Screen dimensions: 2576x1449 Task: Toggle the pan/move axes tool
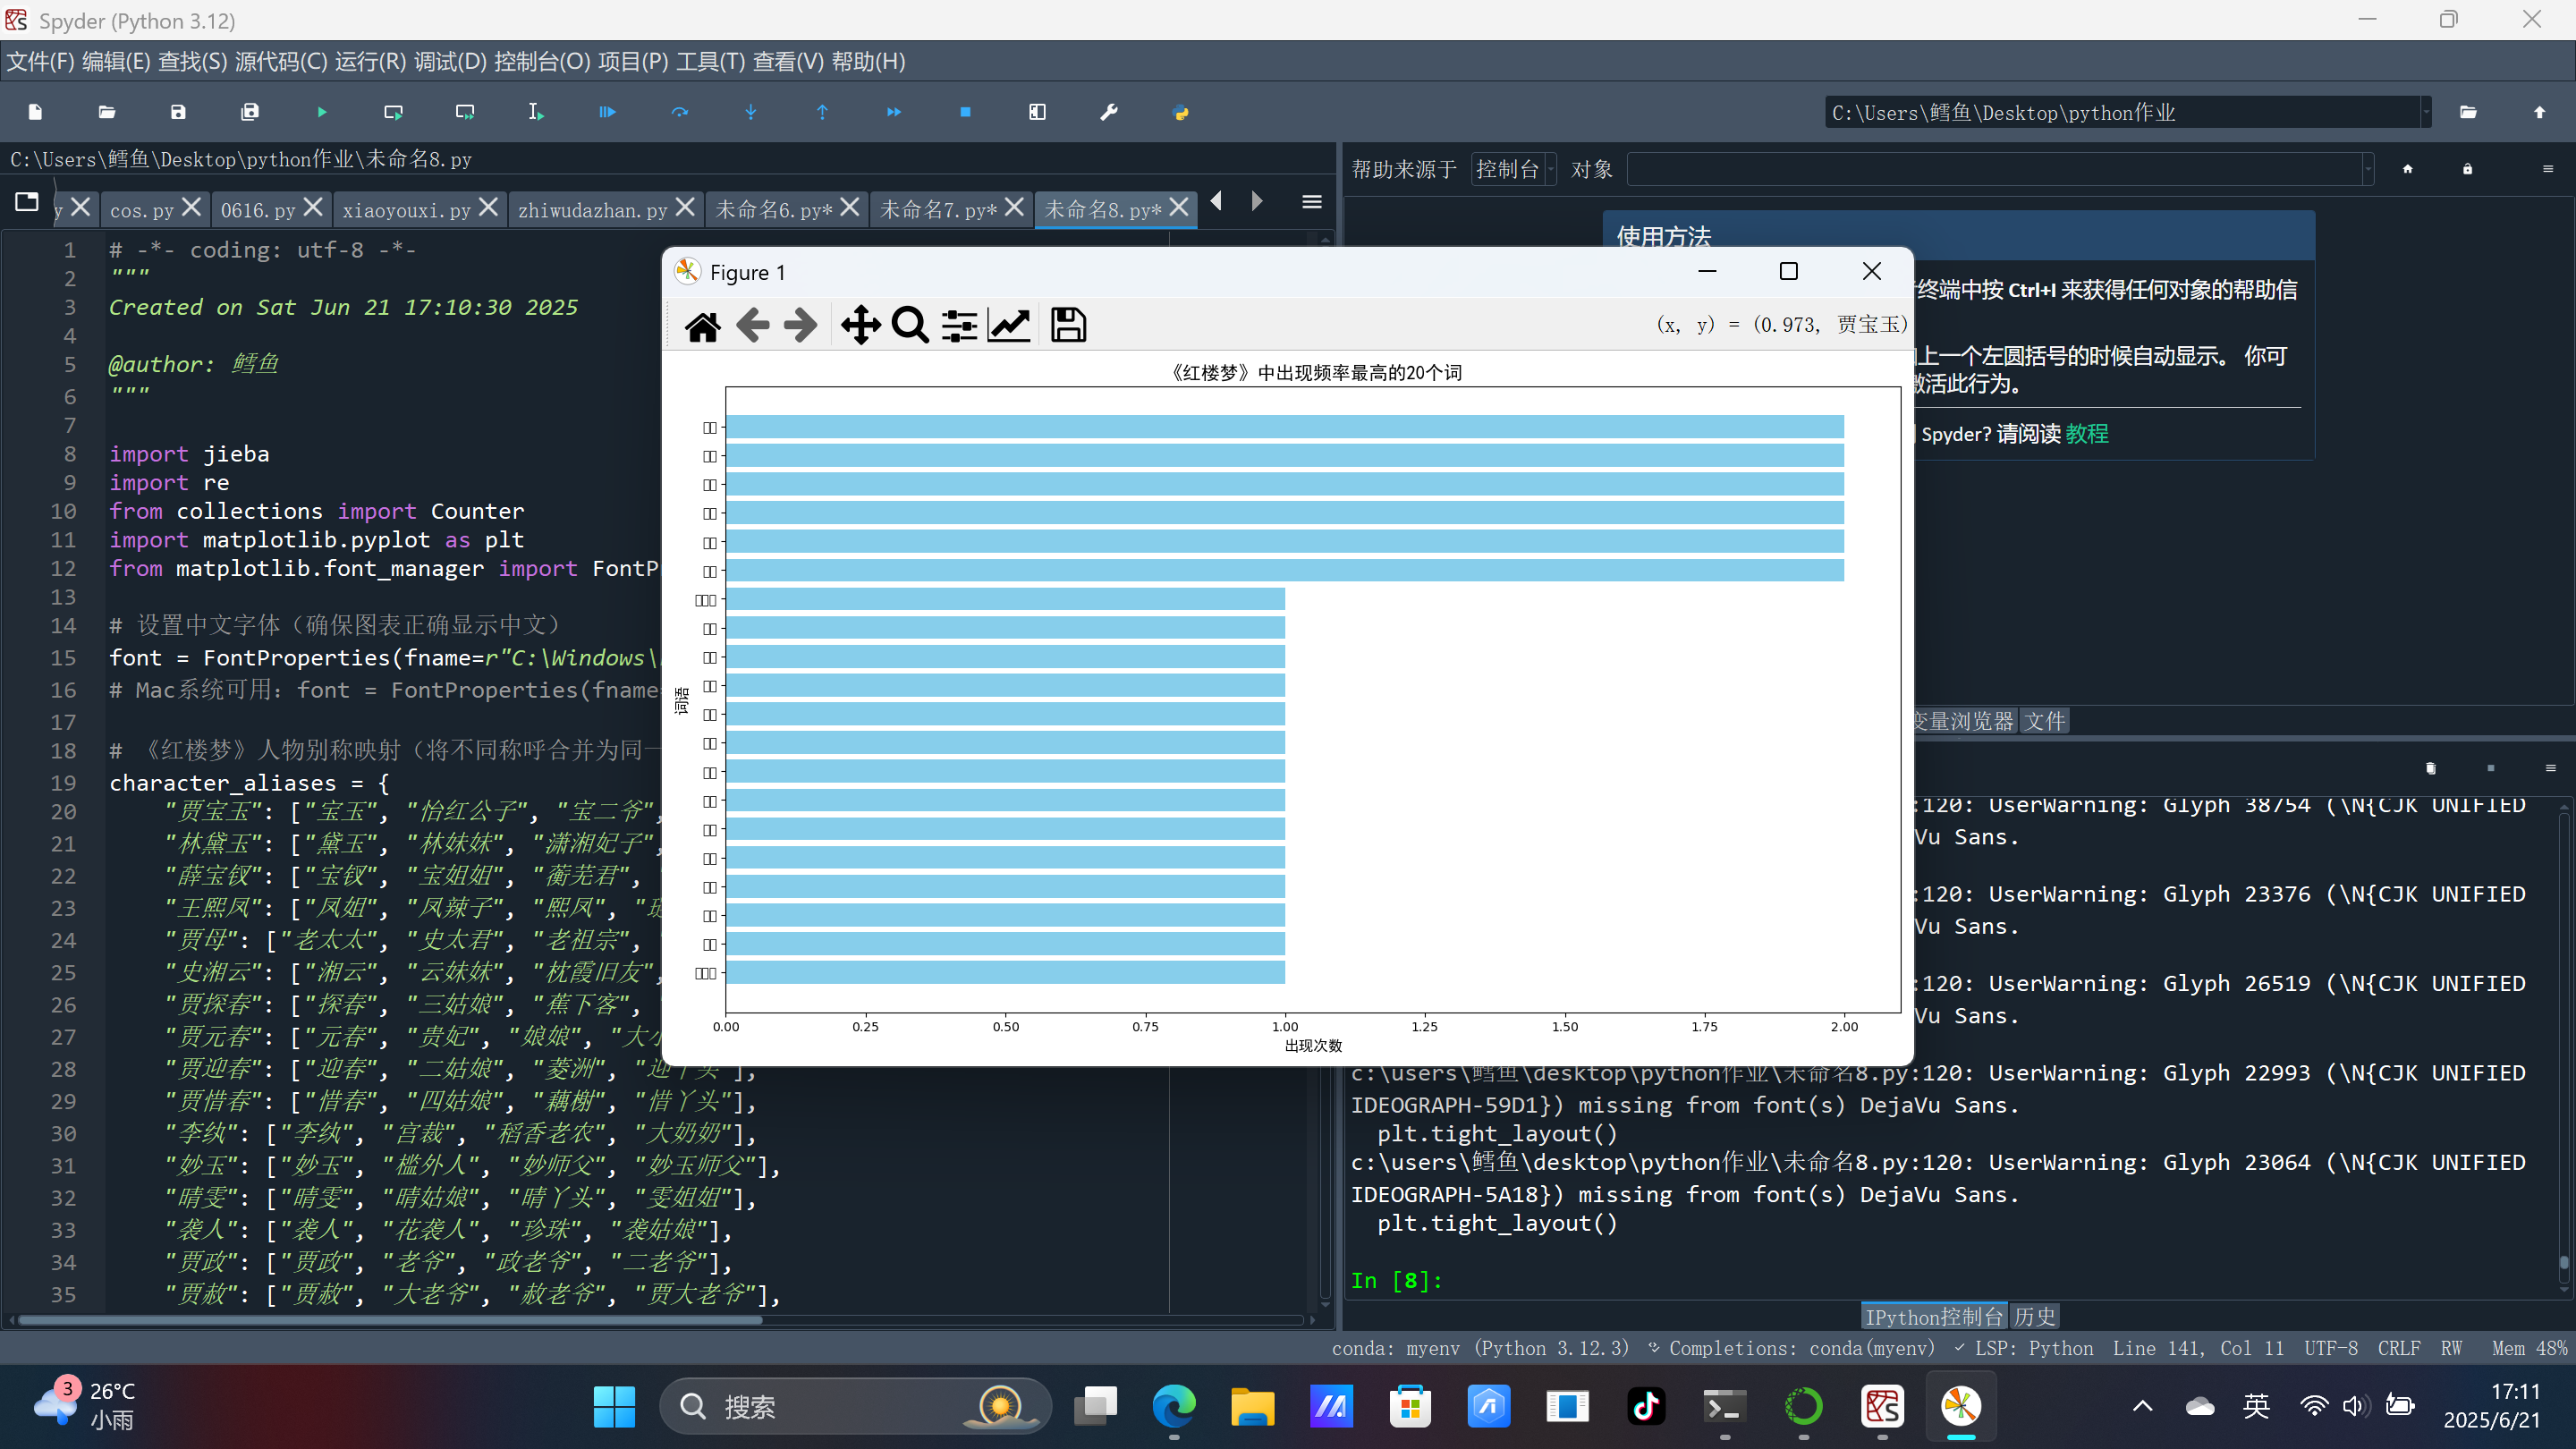(860, 325)
